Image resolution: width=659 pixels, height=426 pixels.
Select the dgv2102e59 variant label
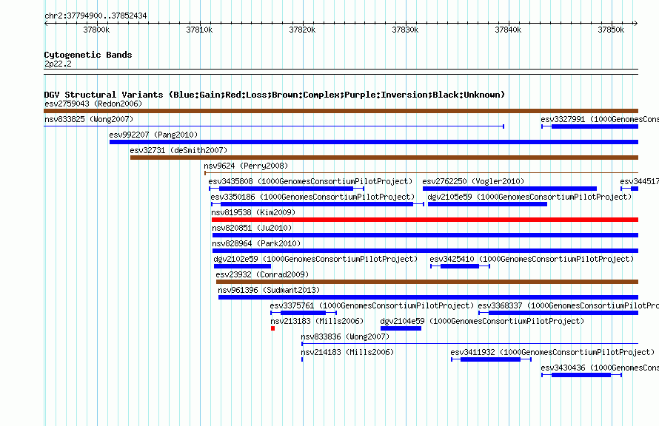click(x=315, y=259)
